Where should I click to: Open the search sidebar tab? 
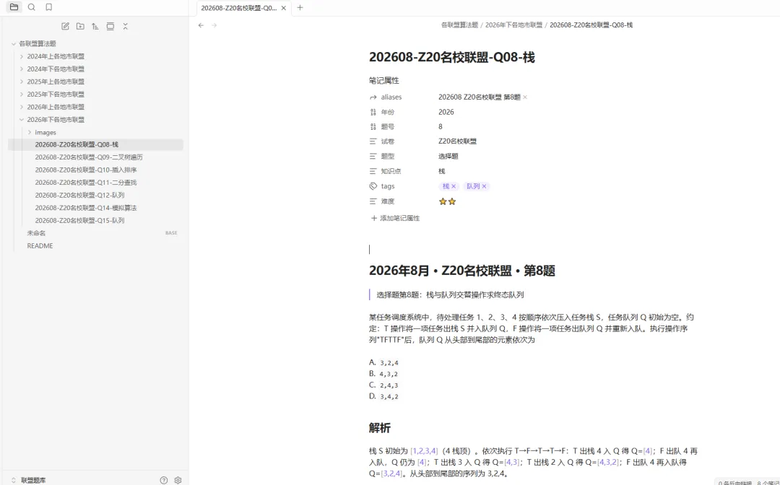pyautogui.click(x=31, y=7)
